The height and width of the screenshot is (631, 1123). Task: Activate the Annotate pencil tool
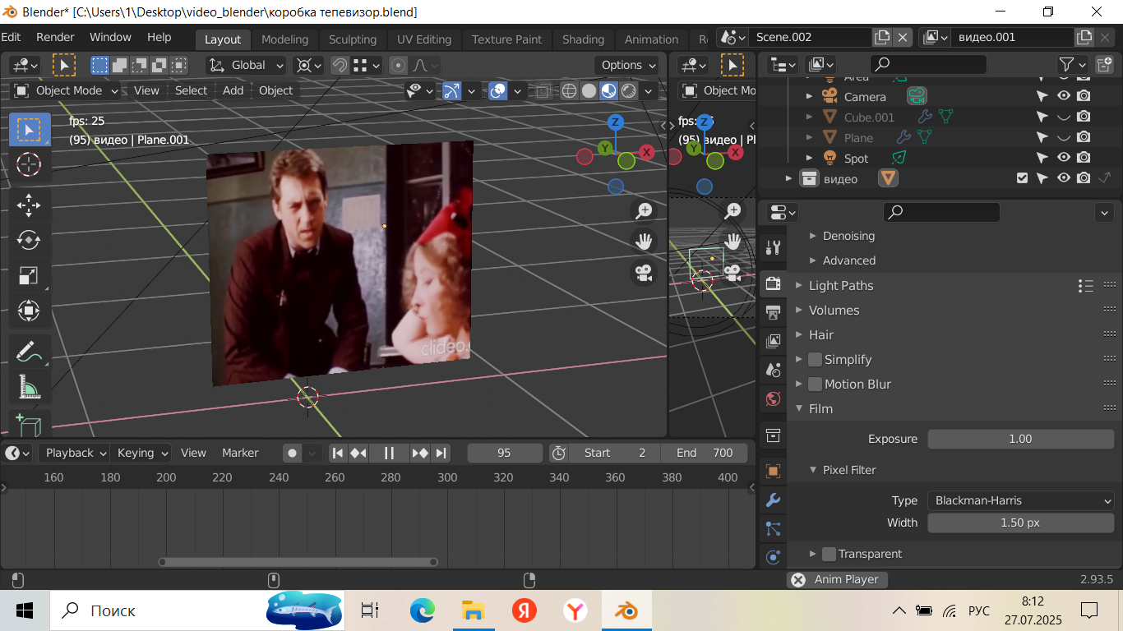tap(29, 351)
